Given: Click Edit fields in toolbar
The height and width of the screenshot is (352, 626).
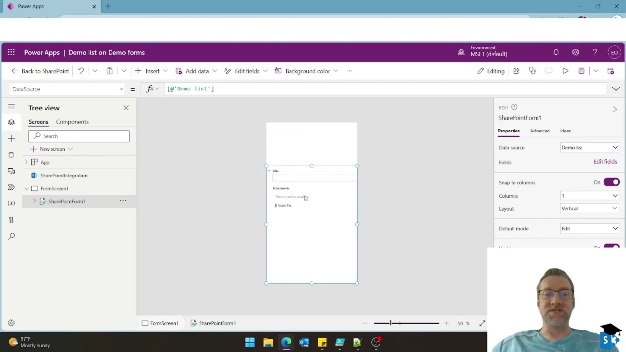Looking at the screenshot, I should pos(242,71).
